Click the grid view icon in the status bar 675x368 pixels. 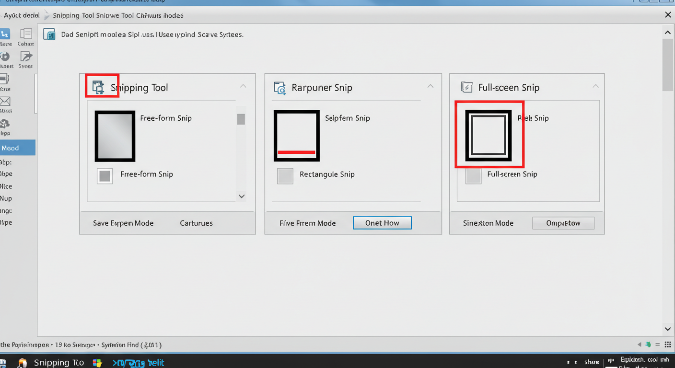(x=668, y=345)
